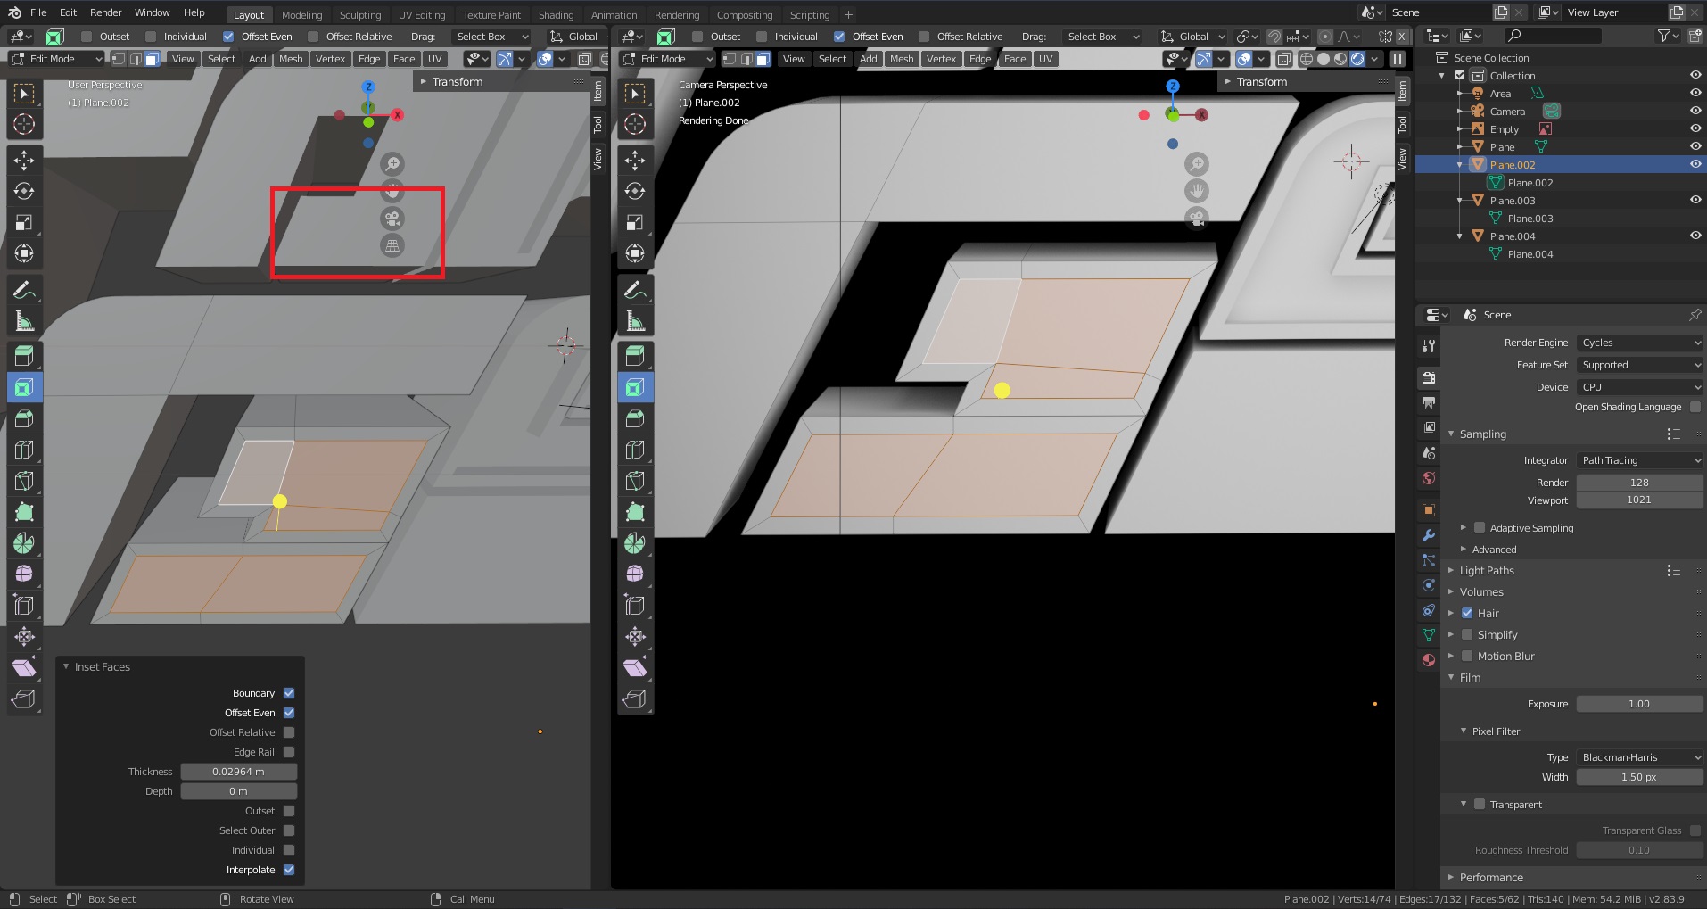Select the Scale tool in left viewport
Viewport: 1707px width, 909px height.
[24, 222]
